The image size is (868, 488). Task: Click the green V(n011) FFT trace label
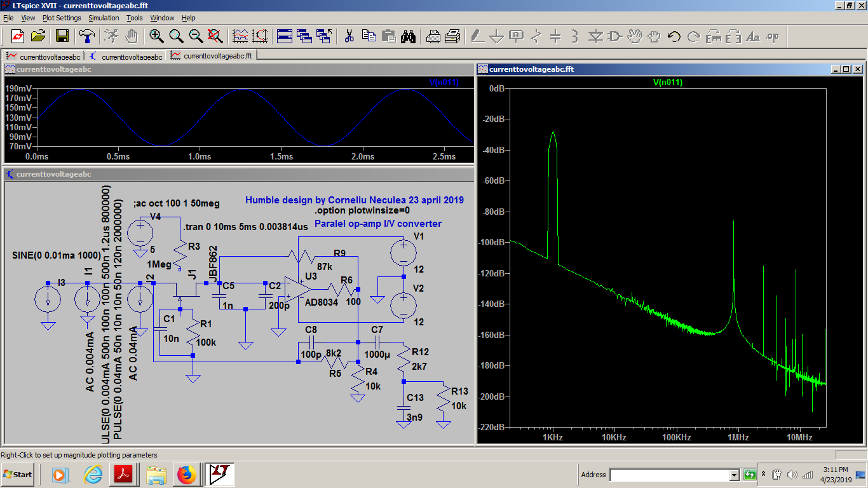[668, 82]
